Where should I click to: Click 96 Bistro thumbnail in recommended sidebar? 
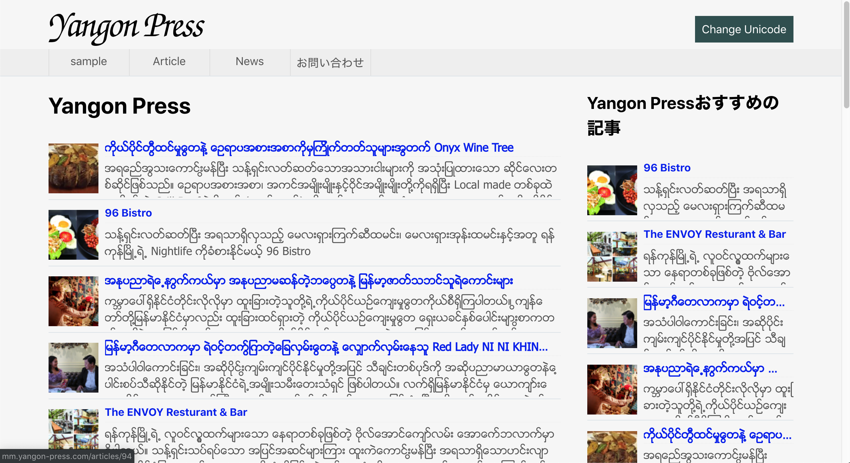coord(612,190)
